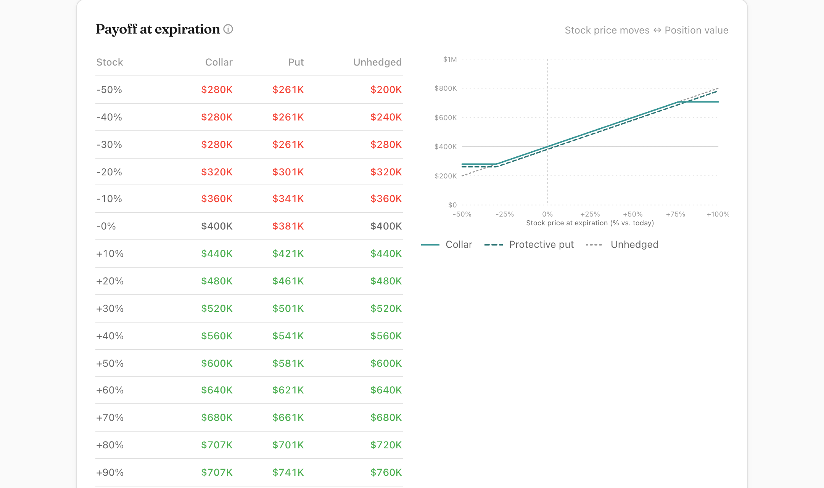The width and height of the screenshot is (824, 488).
Task: Click the $541K Put value
Action: tap(288, 336)
